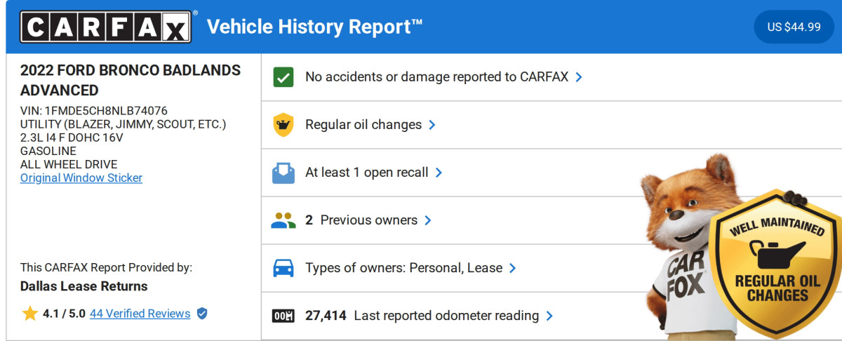Viewport: 842px width, 341px height.
Task: Expand the Previous owners chevron
Action: 428,220
